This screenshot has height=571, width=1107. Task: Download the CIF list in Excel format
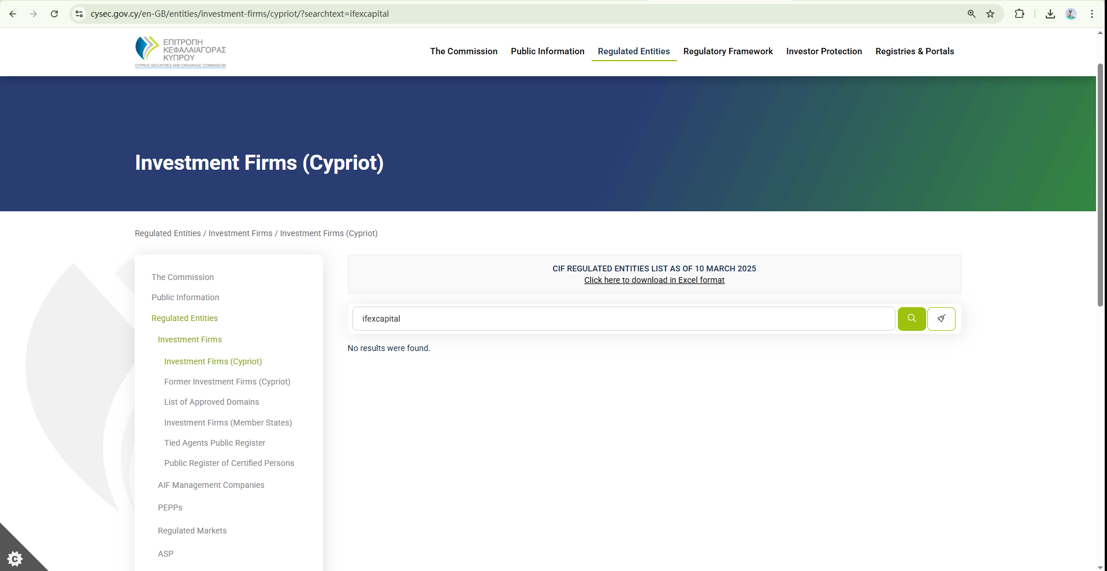[654, 280]
